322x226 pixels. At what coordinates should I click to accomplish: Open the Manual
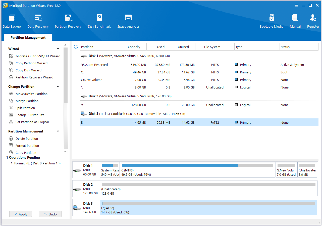[295, 21]
